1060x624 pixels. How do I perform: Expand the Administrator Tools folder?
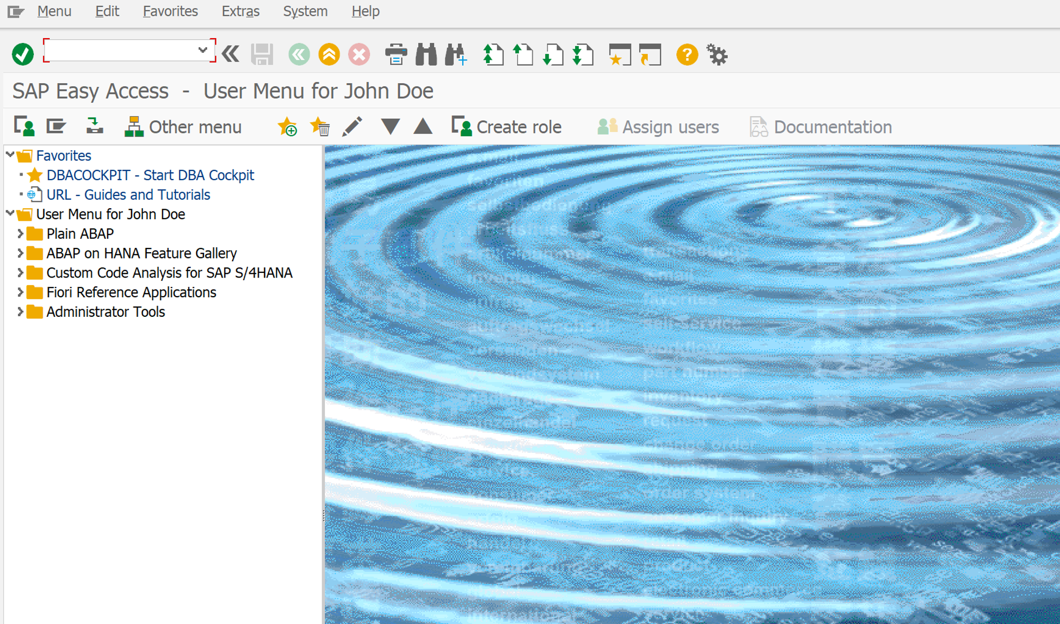click(x=20, y=311)
